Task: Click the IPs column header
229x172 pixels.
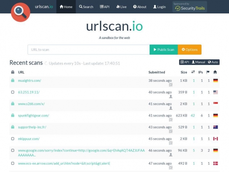Action: tap(200, 72)
